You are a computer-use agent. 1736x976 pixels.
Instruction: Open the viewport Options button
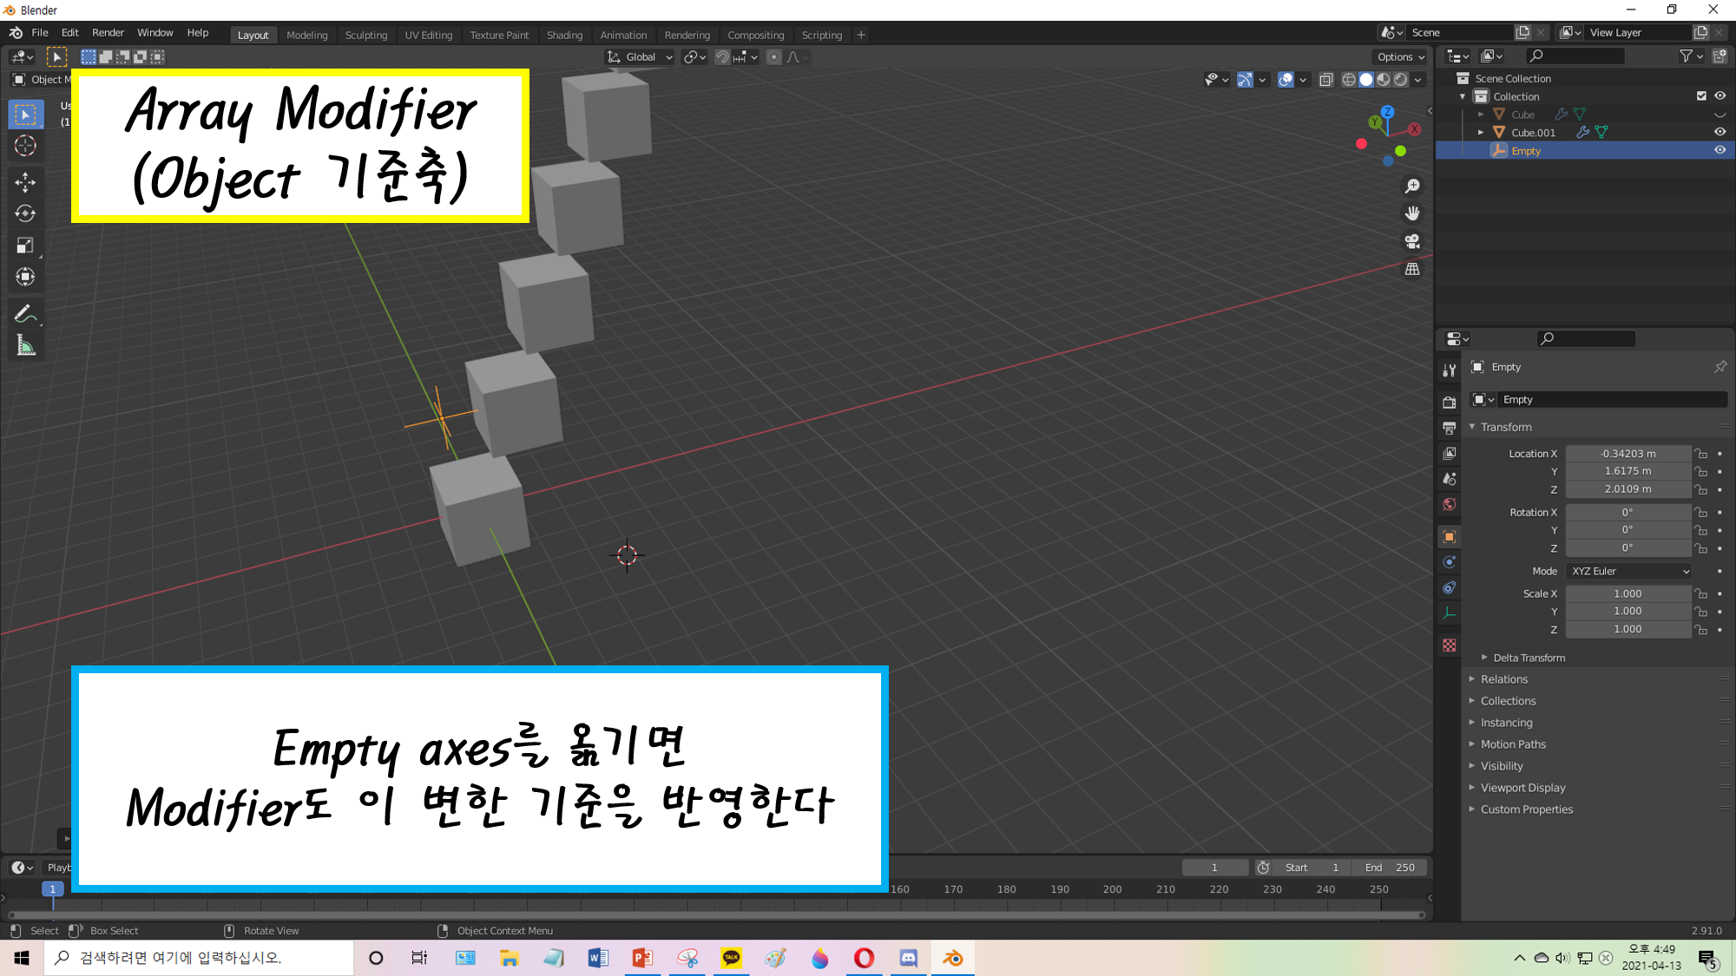1400,57
